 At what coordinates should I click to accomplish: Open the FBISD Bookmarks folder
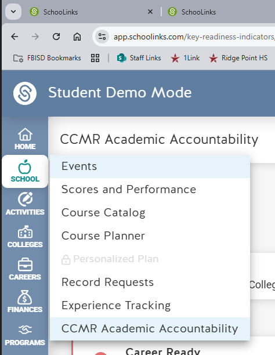47,58
